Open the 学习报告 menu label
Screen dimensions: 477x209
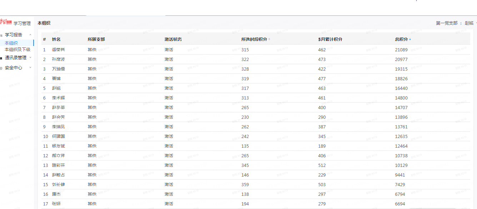[14, 35]
